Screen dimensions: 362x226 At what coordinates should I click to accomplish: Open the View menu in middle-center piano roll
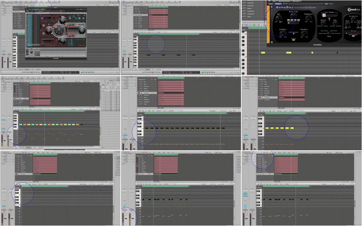click(x=165, y=111)
